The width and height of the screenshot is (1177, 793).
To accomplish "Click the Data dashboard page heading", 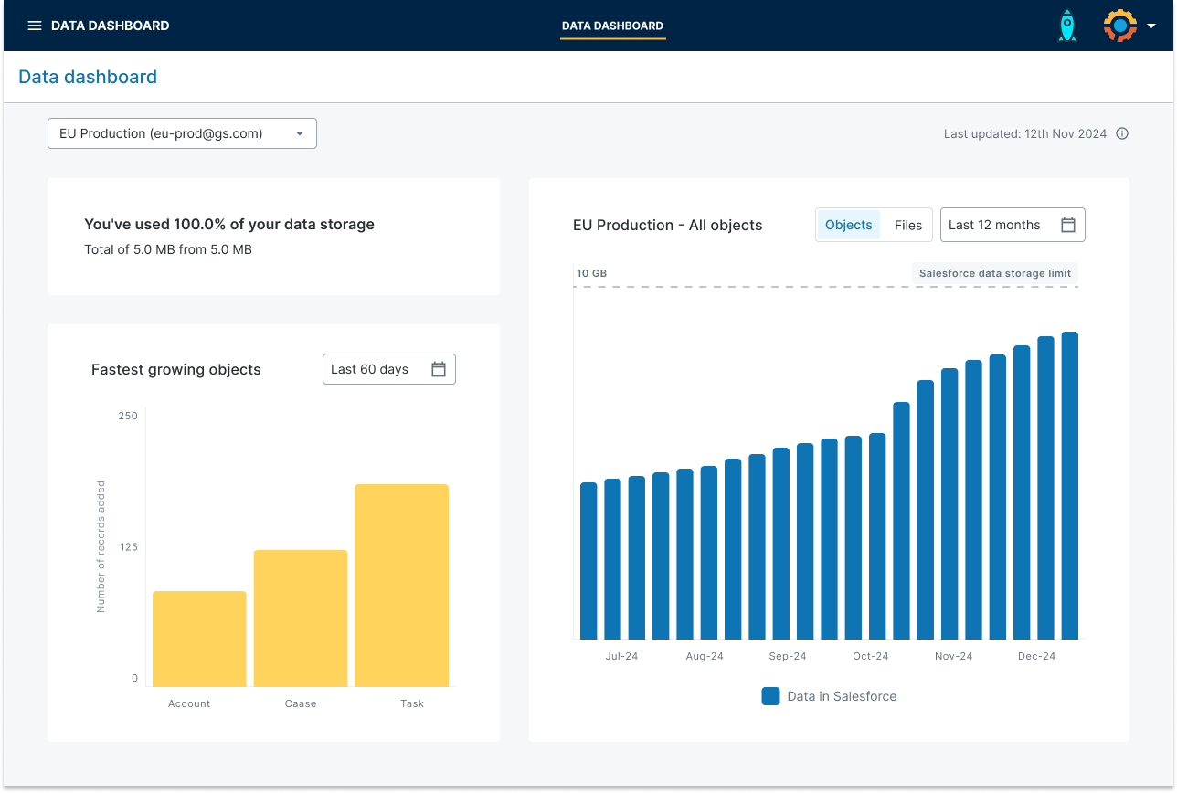I will tap(88, 77).
